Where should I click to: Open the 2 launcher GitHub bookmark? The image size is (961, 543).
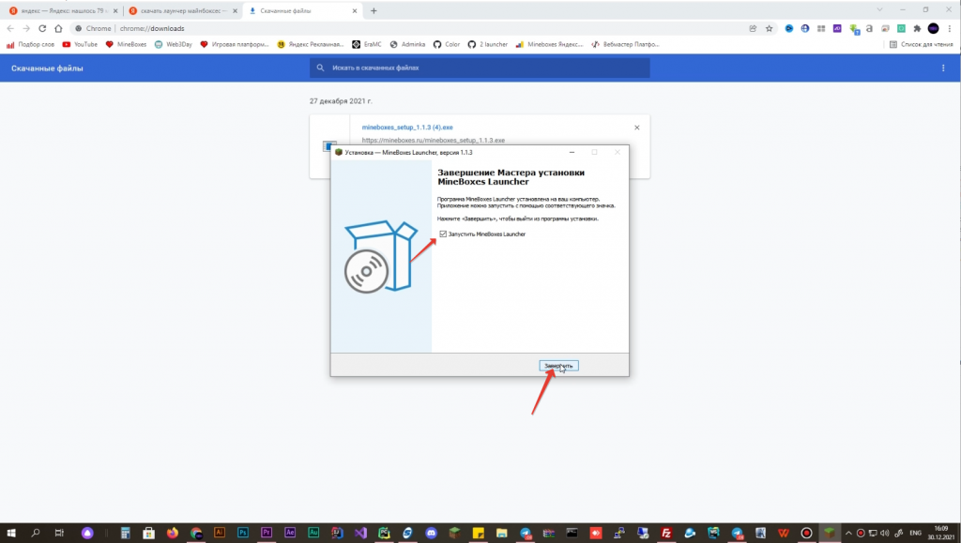tap(489, 44)
